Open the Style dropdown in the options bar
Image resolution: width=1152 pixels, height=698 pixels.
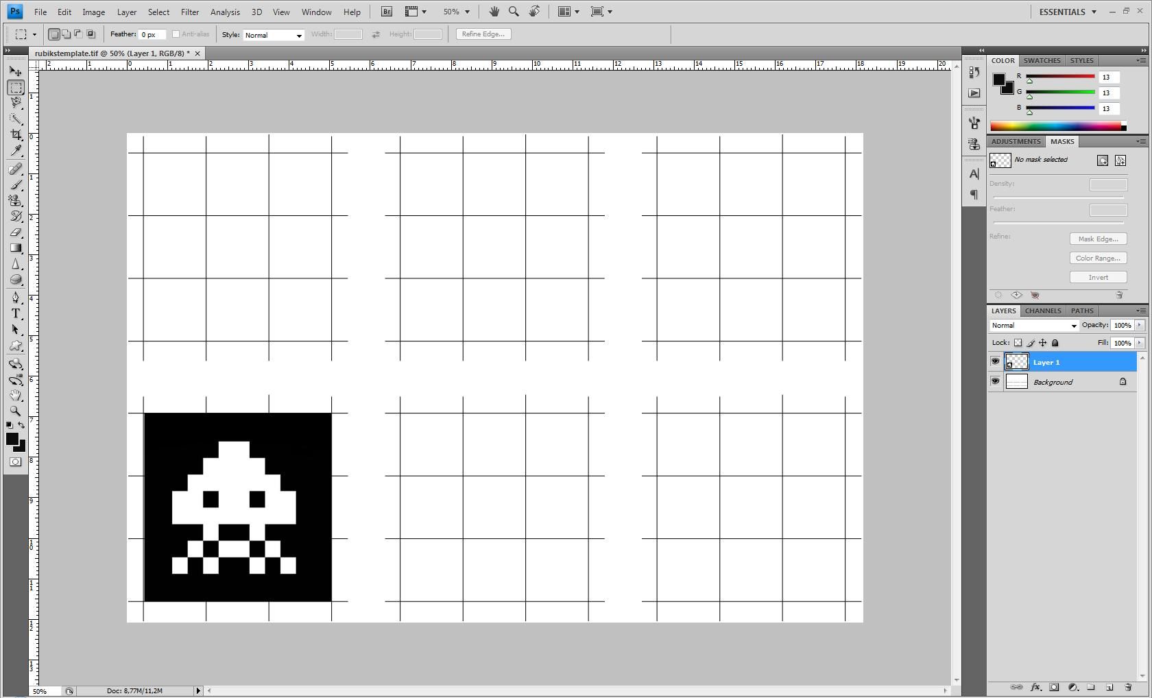point(274,35)
